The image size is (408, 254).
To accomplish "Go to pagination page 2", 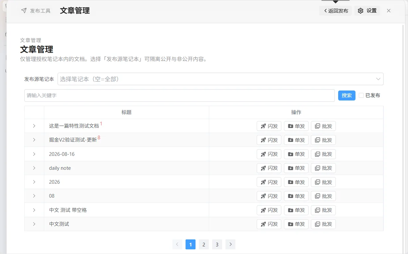I will coord(204,245).
